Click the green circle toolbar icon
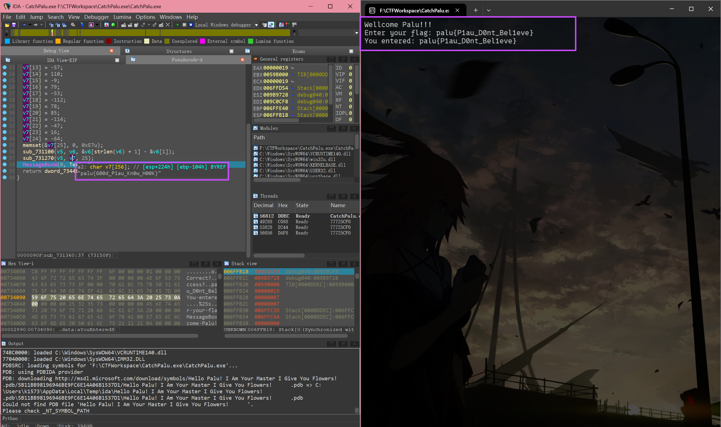 [113, 25]
